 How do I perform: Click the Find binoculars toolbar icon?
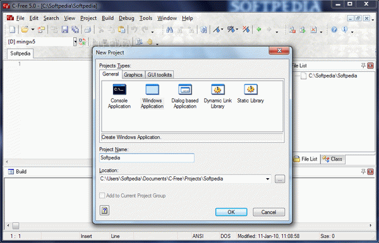169,30
